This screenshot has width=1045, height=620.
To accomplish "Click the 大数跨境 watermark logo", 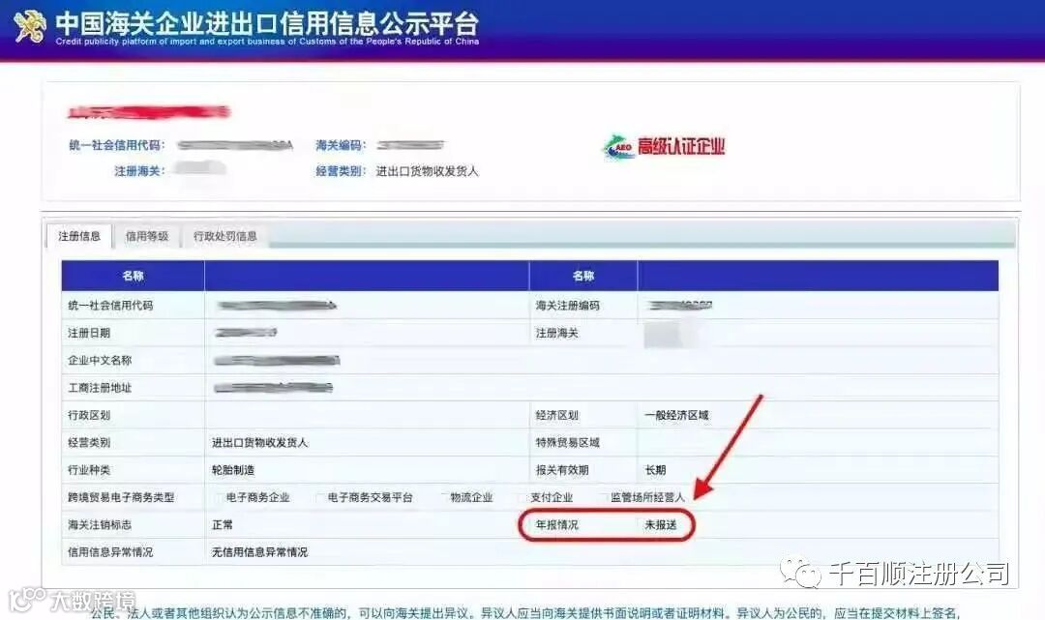I will 72,600.
